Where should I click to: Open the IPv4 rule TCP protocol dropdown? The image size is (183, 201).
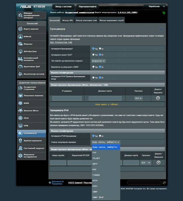[138, 98]
